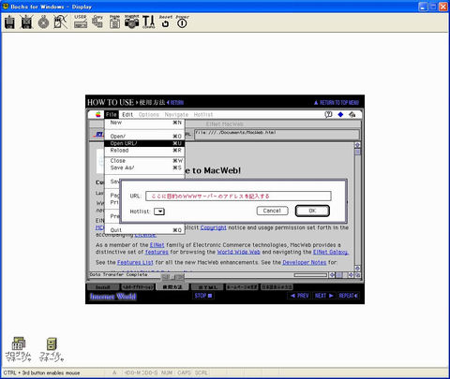Open Config with the tools icon
This screenshot has width=450, height=379.
click(148, 22)
